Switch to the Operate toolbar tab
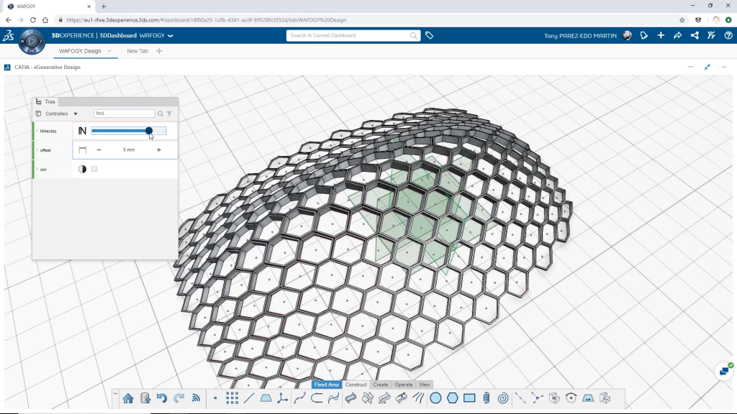Image resolution: width=737 pixels, height=414 pixels. pos(403,385)
